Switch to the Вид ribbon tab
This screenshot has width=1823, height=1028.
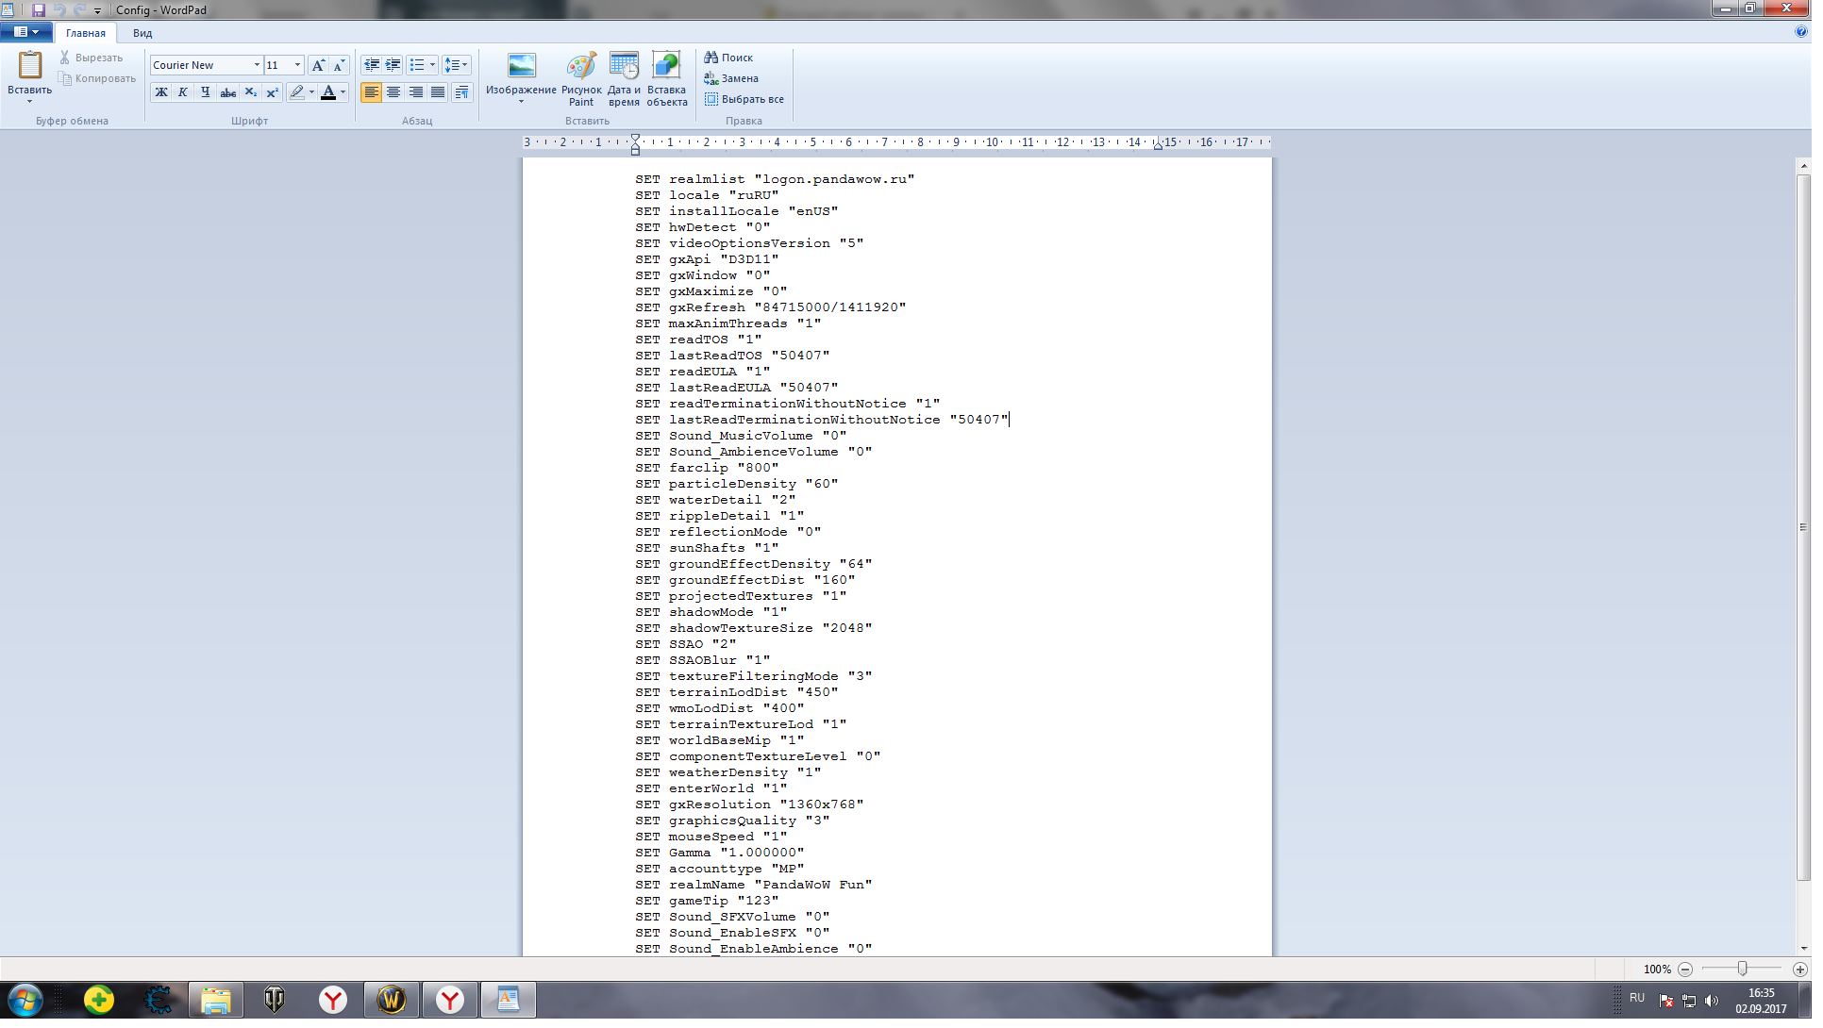(x=143, y=33)
